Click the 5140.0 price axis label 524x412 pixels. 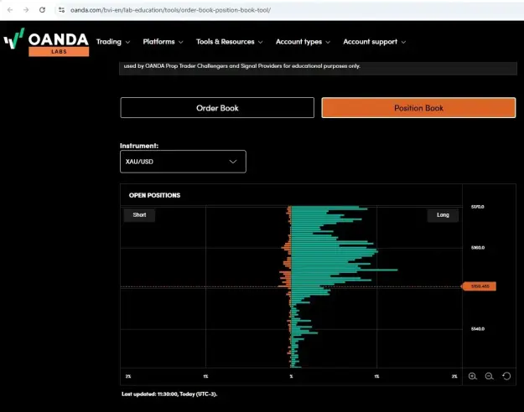pos(478,329)
